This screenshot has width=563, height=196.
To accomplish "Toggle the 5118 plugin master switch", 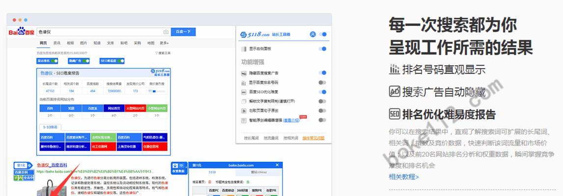I will tap(322, 34).
